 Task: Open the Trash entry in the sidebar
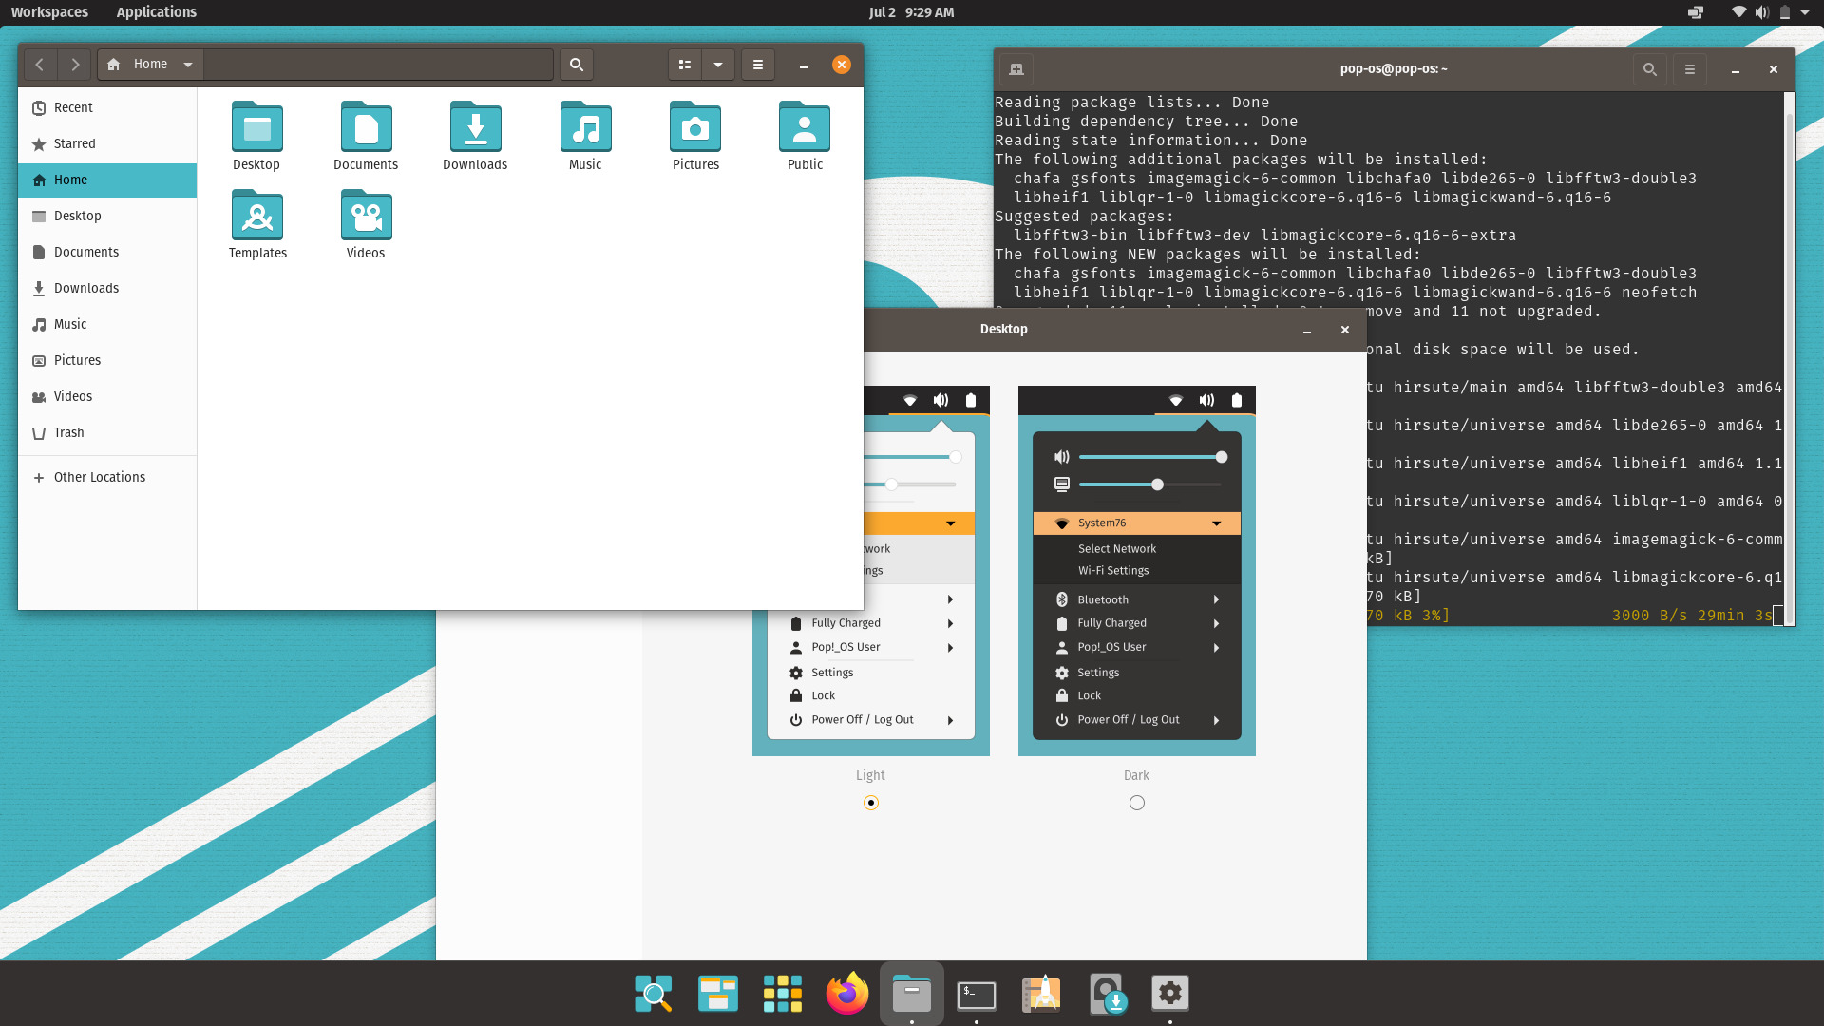[x=67, y=432]
